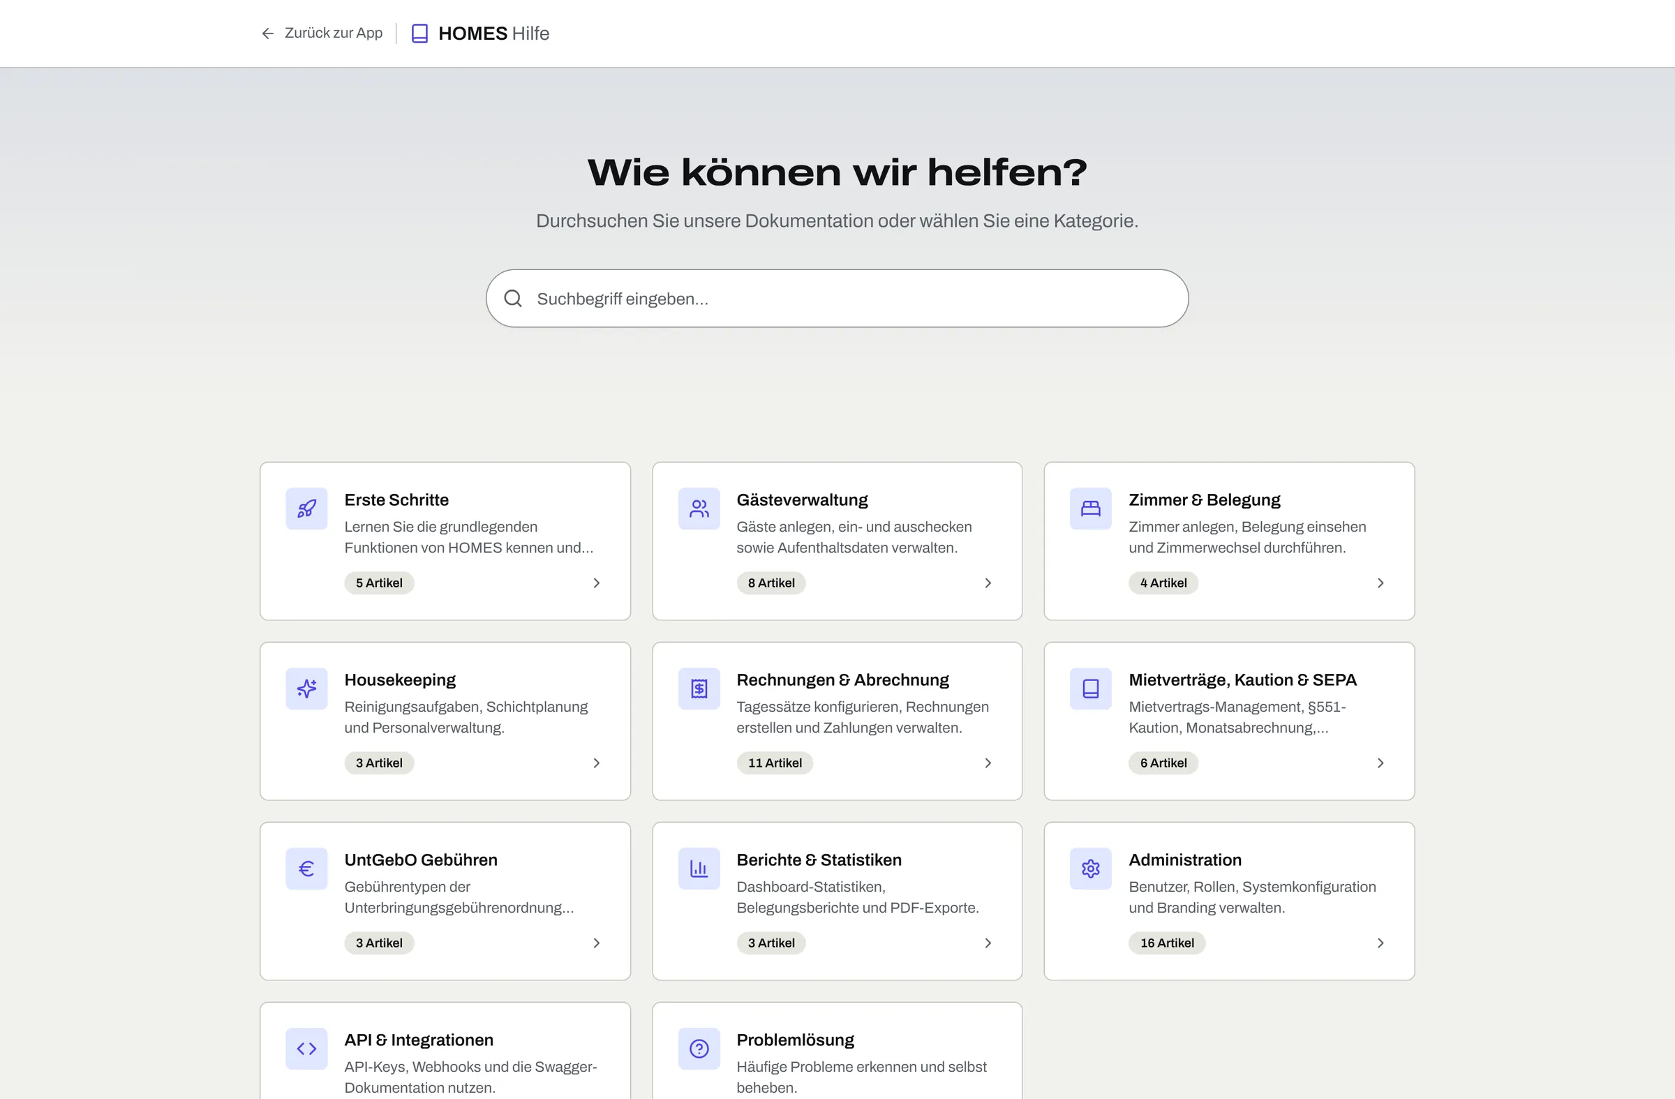
Task: Click the receipt icon for Rechnungen & Abrechnung
Action: point(699,688)
